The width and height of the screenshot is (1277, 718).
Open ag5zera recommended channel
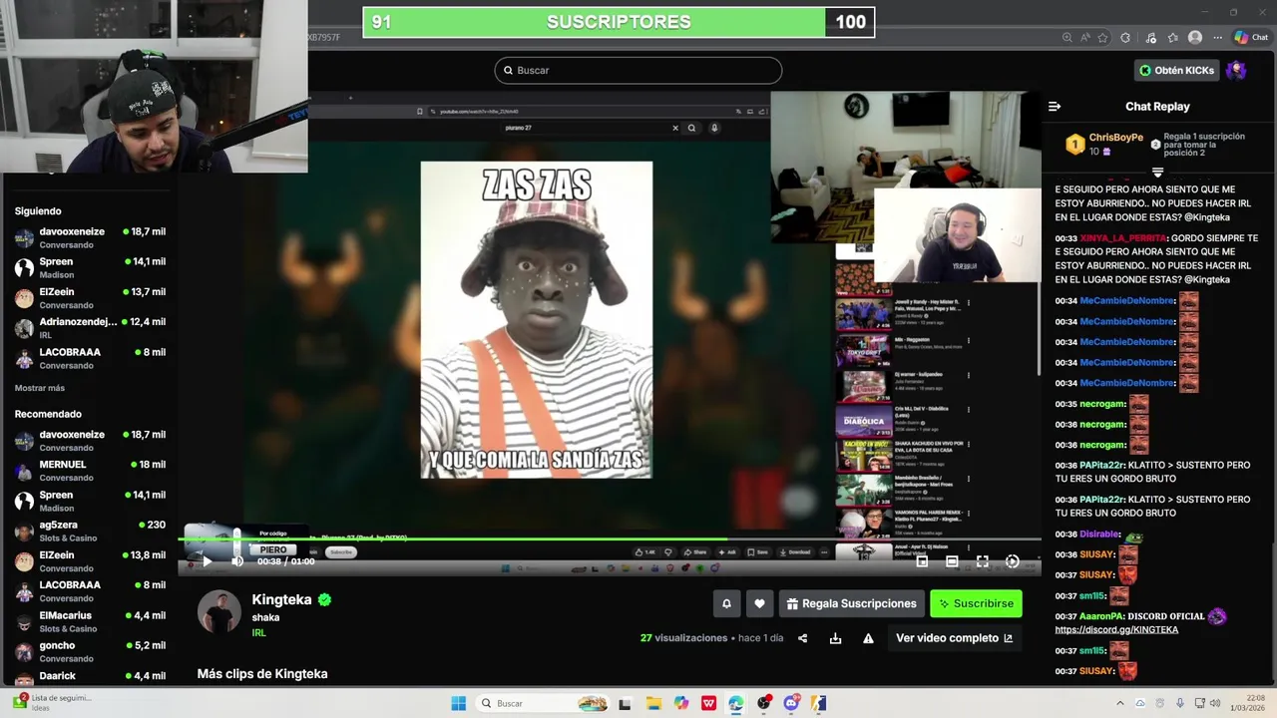90,531
